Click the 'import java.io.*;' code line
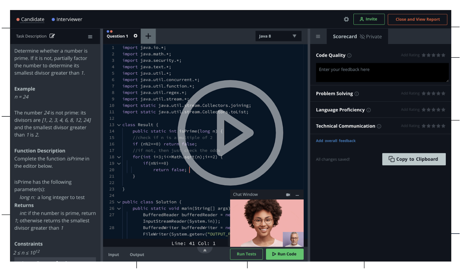The width and height of the screenshot is (463, 270). [x=144, y=48]
